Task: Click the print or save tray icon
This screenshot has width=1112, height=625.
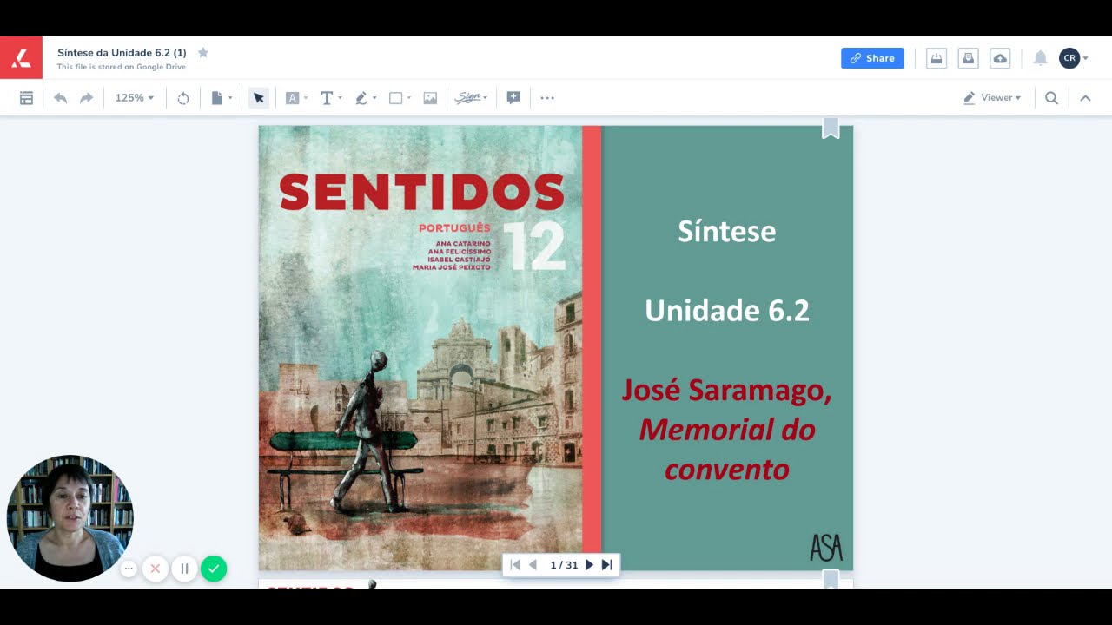Action: pyautogui.click(x=937, y=58)
